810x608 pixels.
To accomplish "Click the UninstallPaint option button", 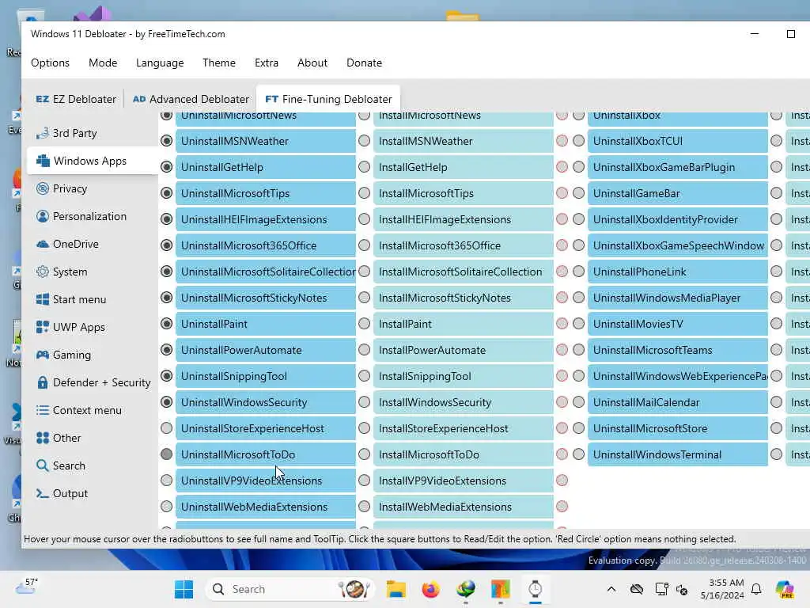I will click(x=266, y=324).
